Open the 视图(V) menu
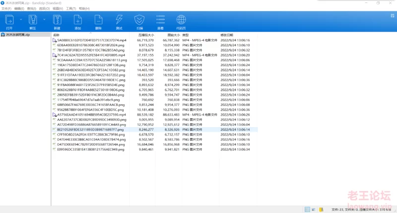 (x=58, y=8)
